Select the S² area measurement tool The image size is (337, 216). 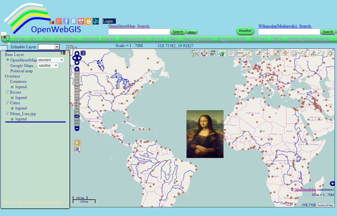(231, 53)
